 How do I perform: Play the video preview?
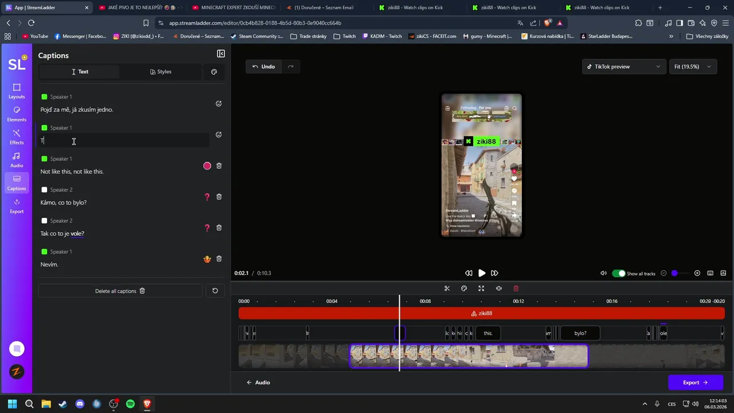[x=482, y=274]
